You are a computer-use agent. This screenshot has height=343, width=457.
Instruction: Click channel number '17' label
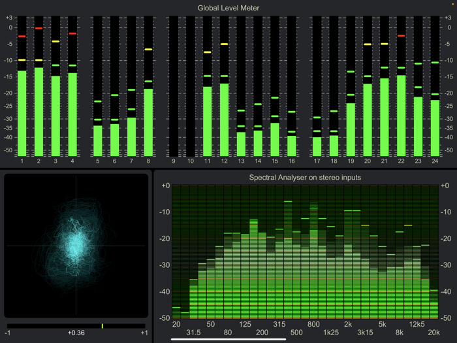317,161
